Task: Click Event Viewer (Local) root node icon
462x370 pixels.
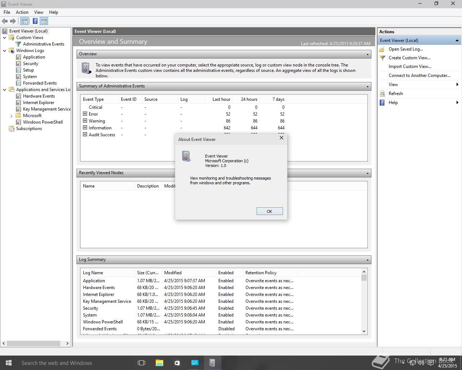Action: click(5, 31)
